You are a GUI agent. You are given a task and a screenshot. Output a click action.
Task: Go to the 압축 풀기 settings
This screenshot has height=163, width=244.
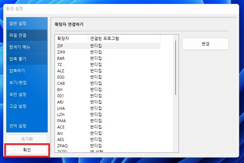[x=27, y=59]
